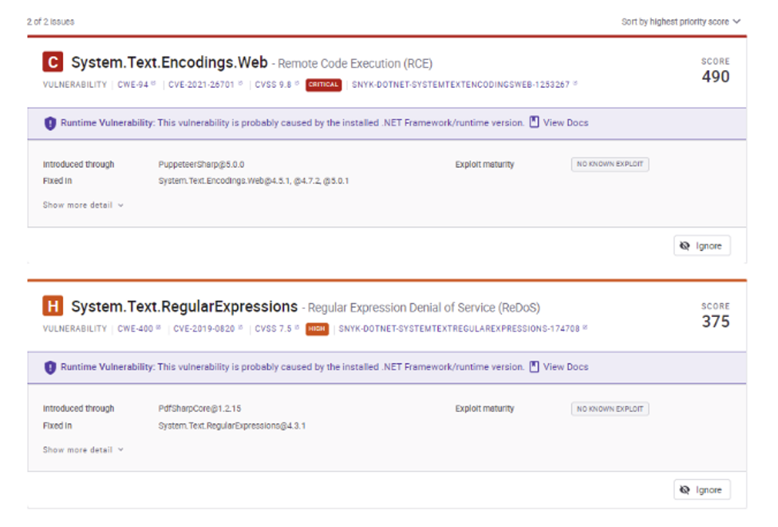Open the sort by highest priority score dropdown

681,22
